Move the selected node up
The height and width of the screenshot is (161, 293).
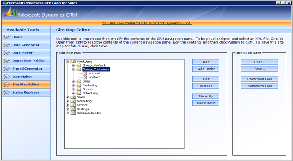tap(206, 96)
